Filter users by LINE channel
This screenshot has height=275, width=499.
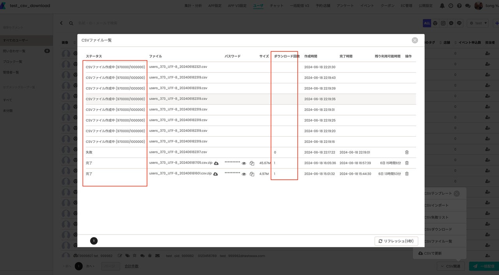pyautogui.click(x=459, y=23)
